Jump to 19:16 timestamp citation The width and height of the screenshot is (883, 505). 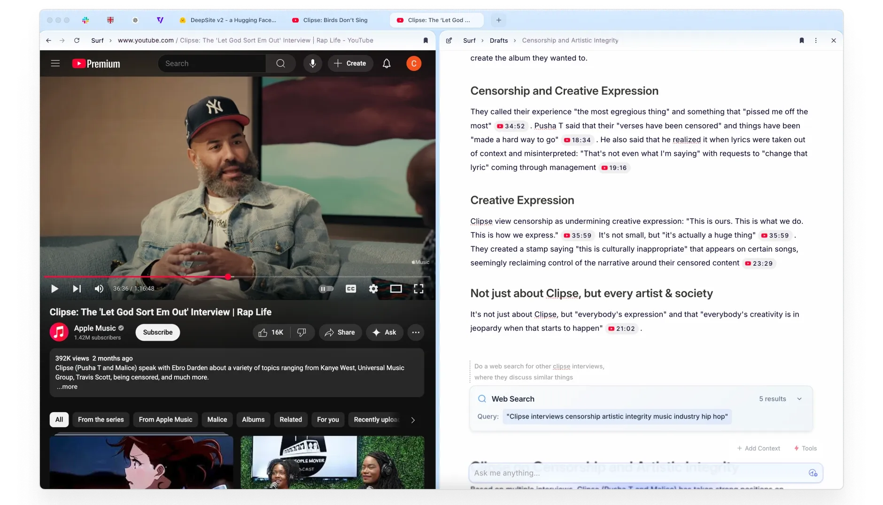(614, 168)
